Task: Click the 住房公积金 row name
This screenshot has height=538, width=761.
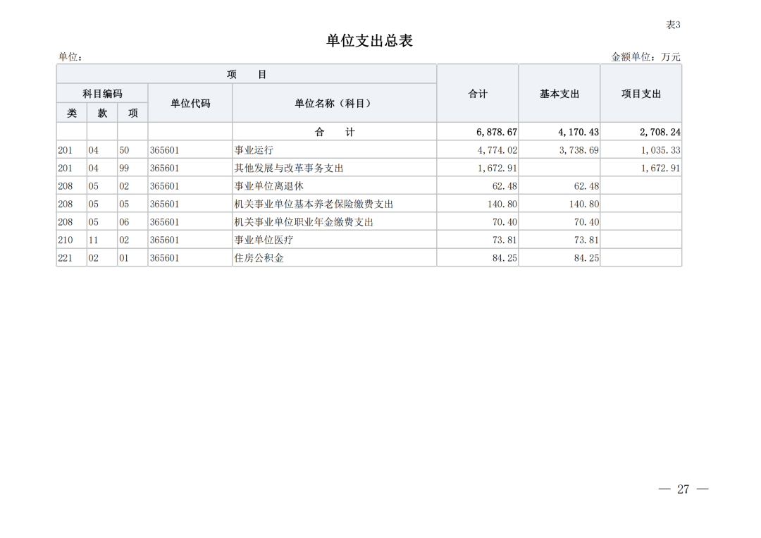Action: pyautogui.click(x=259, y=258)
